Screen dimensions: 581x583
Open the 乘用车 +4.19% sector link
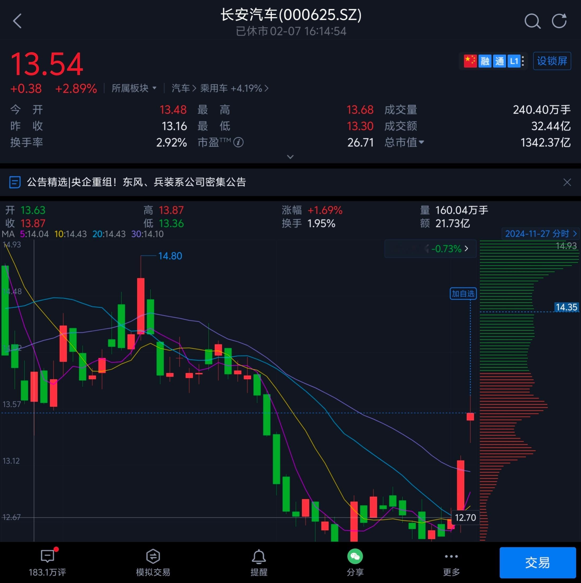pyautogui.click(x=234, y=88)
